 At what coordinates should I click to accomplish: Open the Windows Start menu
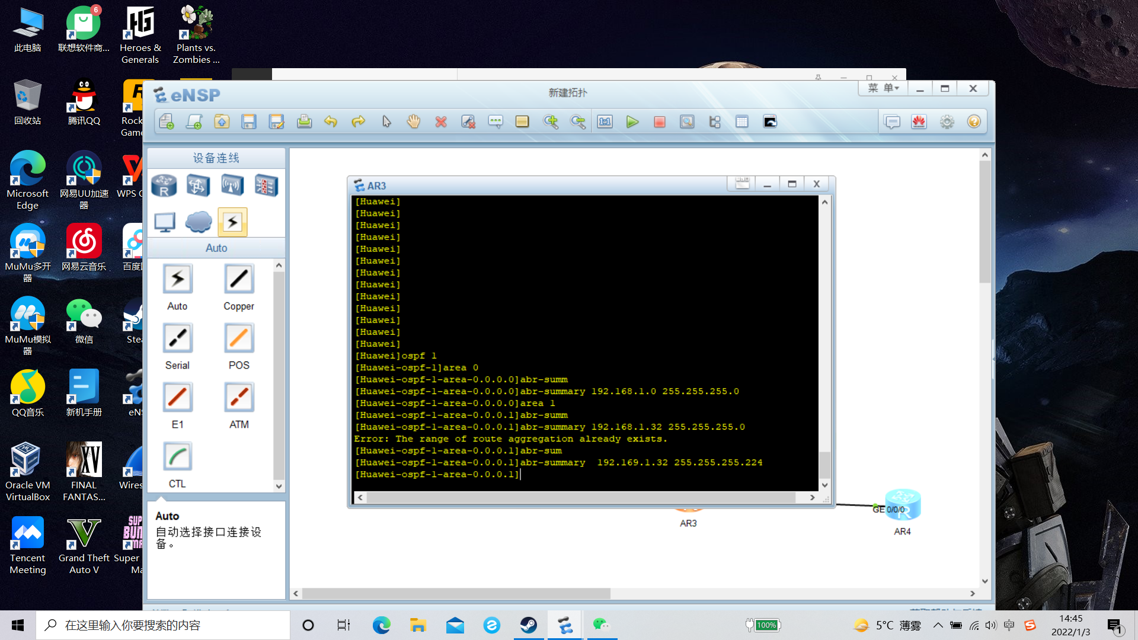pos(18,625)
